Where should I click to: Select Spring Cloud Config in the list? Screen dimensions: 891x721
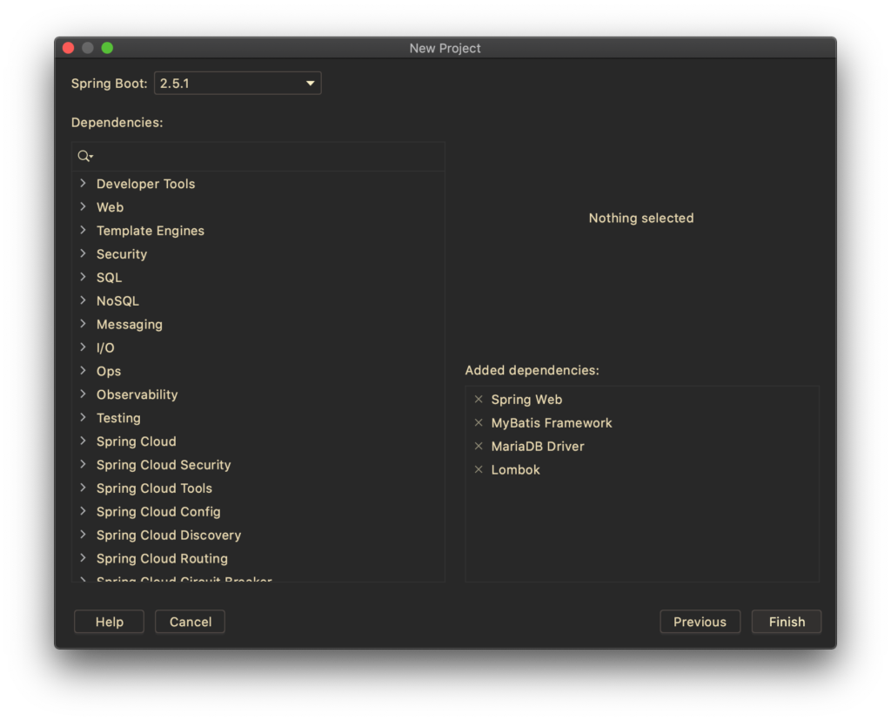click(x=158, y=512)
